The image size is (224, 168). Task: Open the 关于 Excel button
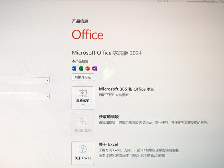(82, 153)
